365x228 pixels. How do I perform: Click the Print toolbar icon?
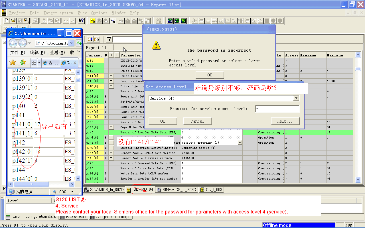pos(35,21)
